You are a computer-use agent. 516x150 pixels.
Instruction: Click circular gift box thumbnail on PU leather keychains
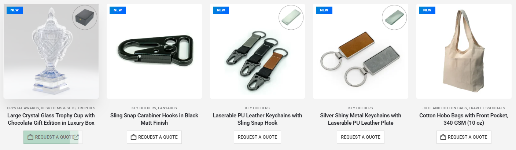coord(291,17)
